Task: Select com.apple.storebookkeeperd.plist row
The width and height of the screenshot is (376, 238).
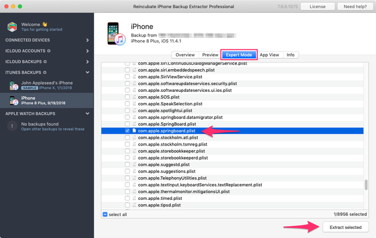Action: [233, 158]
